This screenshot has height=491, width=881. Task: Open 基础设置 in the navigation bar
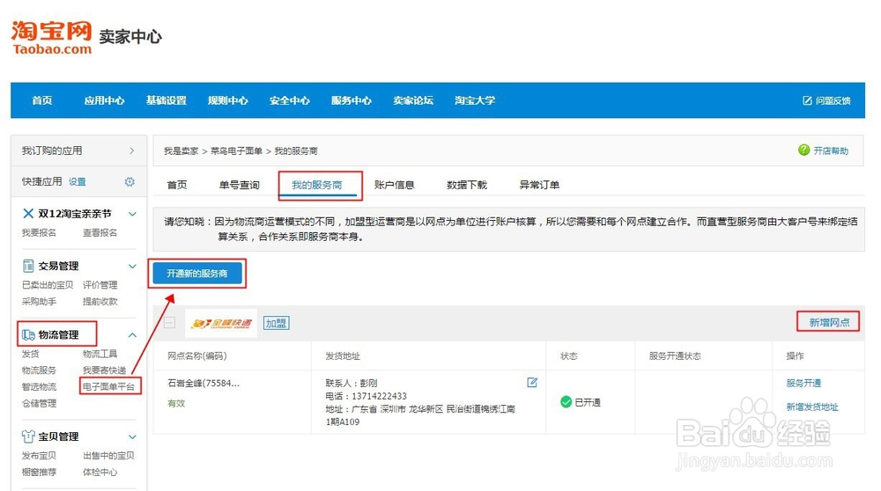point(167,100)
